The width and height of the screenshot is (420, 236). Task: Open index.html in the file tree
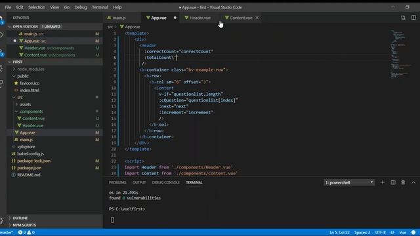pos(55,90)
